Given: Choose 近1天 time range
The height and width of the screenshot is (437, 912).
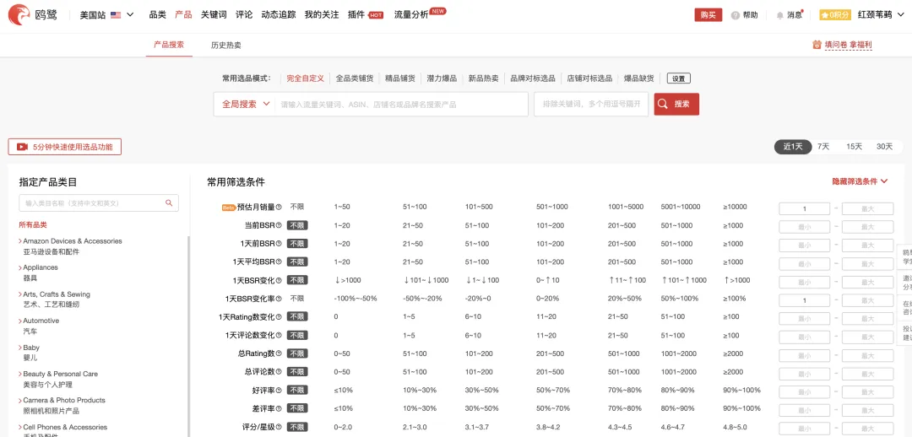Looking at the screenshot, I should tap(793, 147).
